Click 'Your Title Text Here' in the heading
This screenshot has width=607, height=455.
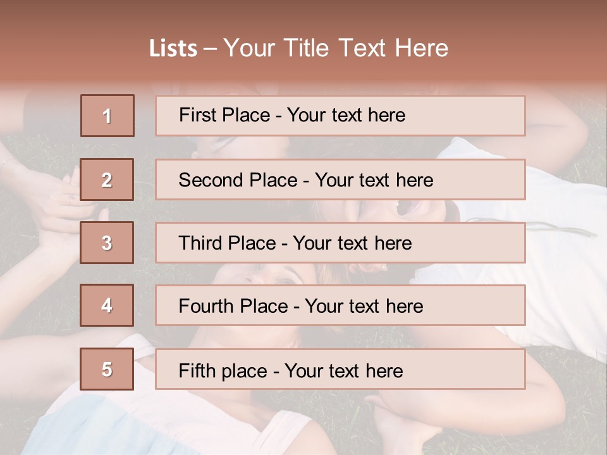point(336,49)
